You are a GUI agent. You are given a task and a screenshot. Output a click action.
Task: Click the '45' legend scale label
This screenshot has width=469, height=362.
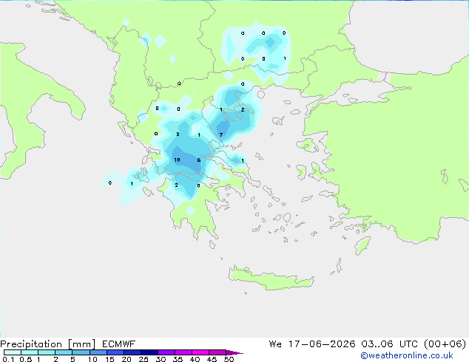(x=212, y=359)
